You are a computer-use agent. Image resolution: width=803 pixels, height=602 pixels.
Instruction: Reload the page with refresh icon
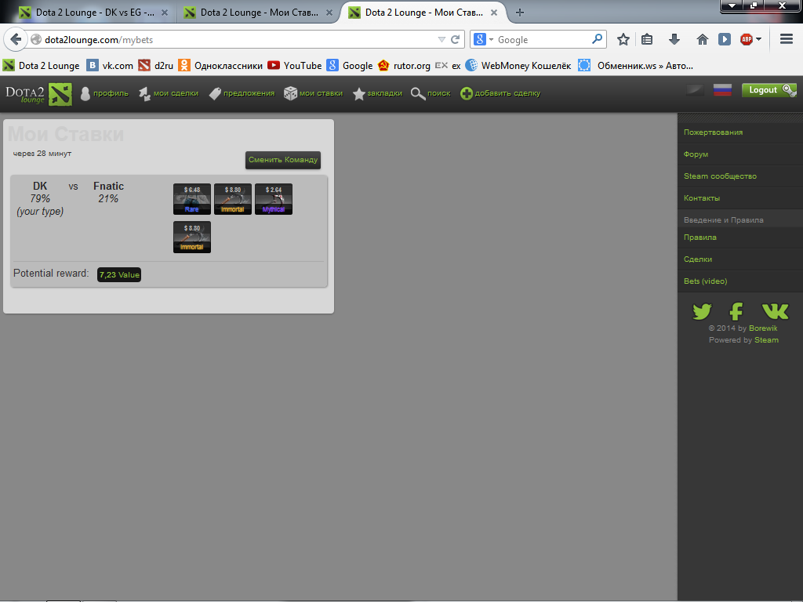456,39
